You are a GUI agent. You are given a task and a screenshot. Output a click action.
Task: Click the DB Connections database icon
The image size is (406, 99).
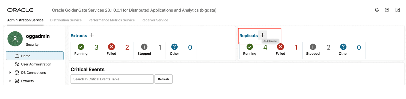click(17, 72)
